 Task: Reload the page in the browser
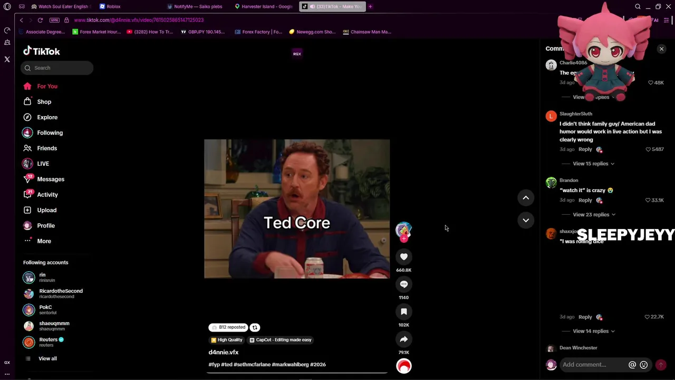(x=40, y=20)
